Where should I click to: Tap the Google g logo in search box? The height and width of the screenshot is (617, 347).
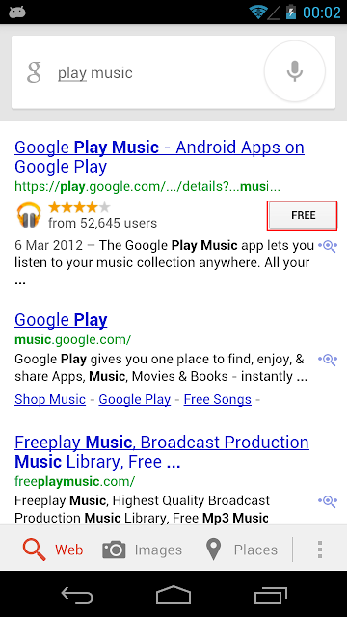(x=34, y=73)
